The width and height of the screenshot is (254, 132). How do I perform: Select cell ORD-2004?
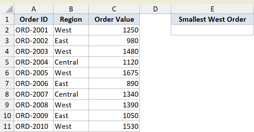[x=34, y=62]
